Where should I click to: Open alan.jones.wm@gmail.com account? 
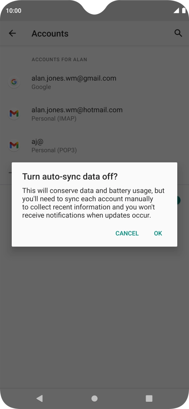point(94,82)
